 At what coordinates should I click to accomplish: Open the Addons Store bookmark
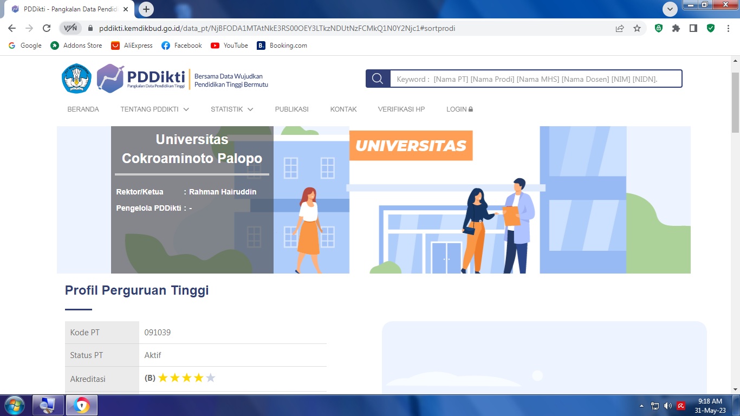pos(76,45)
